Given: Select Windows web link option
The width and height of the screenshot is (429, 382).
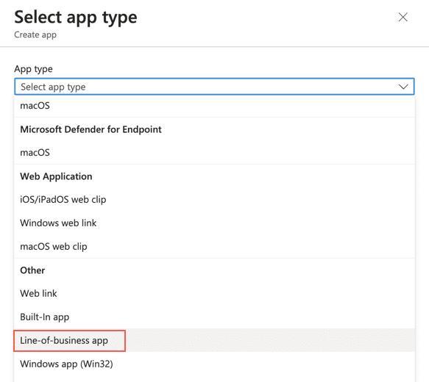Looking at the screenshot, I should (215, 223).
